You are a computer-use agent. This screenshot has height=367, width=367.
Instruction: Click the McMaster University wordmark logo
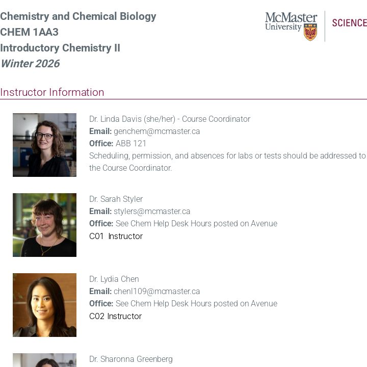(291, 22)
